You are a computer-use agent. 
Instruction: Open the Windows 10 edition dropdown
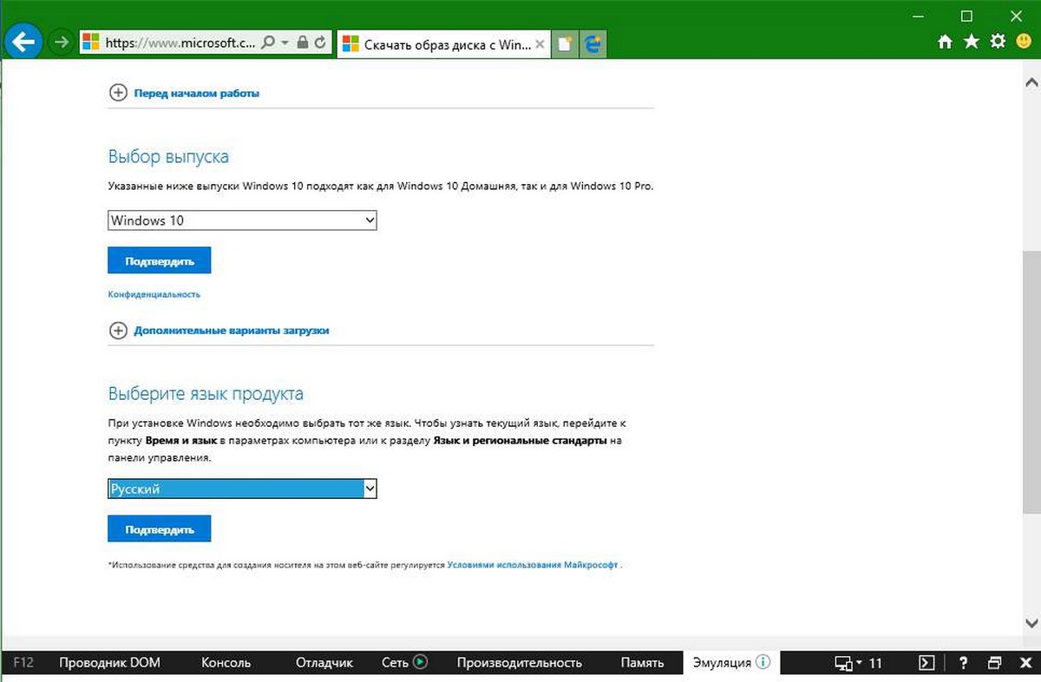243,220
